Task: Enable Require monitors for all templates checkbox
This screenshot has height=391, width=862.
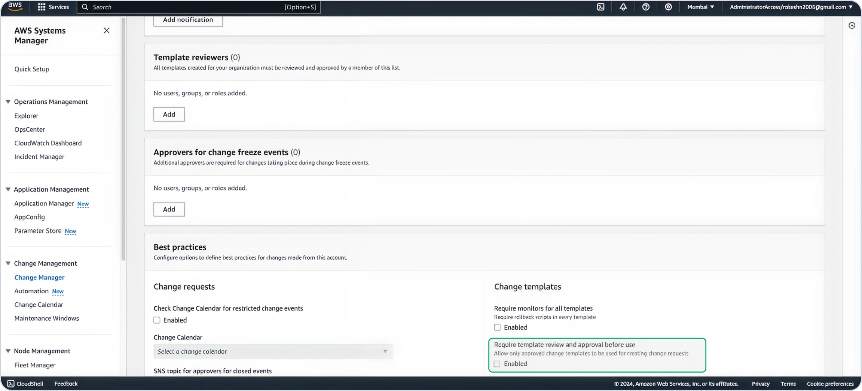Action: tap(497, 327)
